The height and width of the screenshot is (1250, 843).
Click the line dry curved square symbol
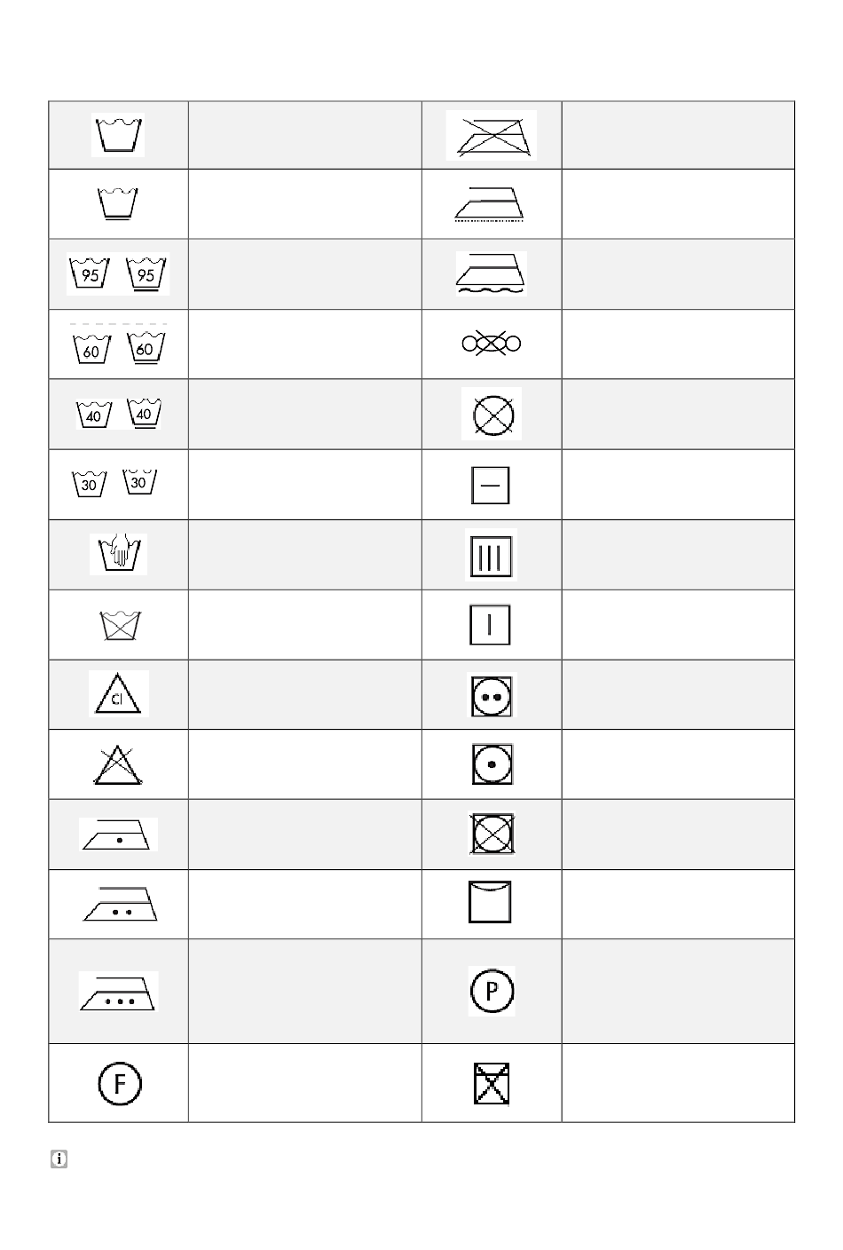[492, 903]
